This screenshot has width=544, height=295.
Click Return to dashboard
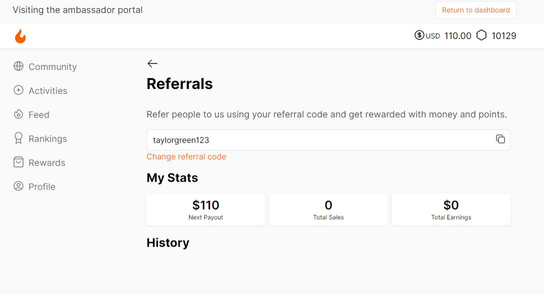click(x=475, y=10)
